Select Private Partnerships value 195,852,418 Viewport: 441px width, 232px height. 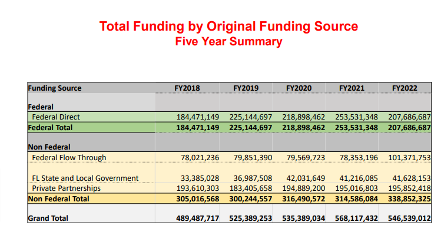(410, 188)
